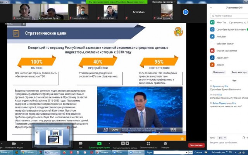248x155 pixels.
Task: Click Выкл. весь звук mute all button
Action: (x=239, y=72)
